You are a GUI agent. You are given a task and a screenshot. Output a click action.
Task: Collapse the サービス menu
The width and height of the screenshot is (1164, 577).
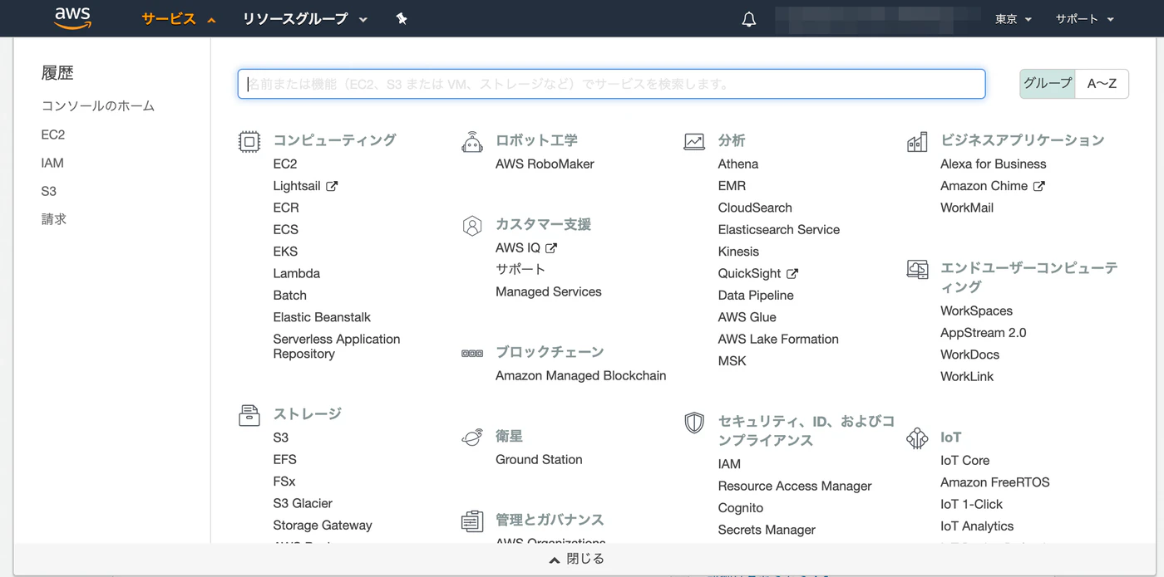(x=179, y=18)
